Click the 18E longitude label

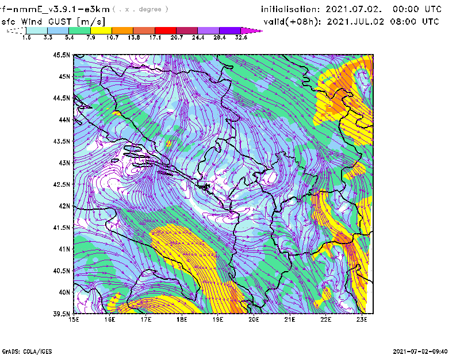pyautogui.click(x=182, y=319)
